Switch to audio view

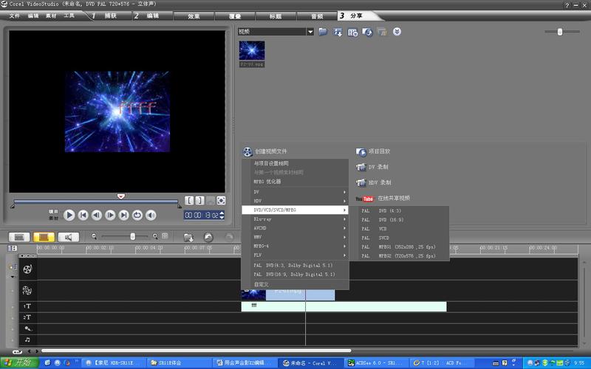click(68, 237)
